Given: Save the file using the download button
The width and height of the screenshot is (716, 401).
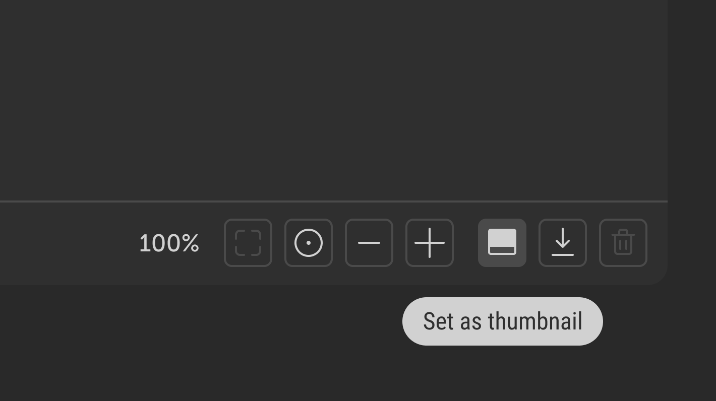Looking at the screenshot, I should click(x=563, y=243).
